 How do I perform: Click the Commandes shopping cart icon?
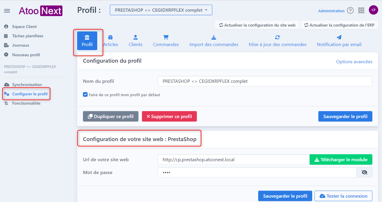point(166,37)
